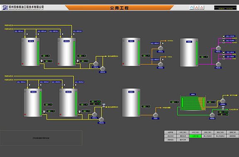Open the first navigation button in the top row
The image size is (239, 157).
coord(170,132)
